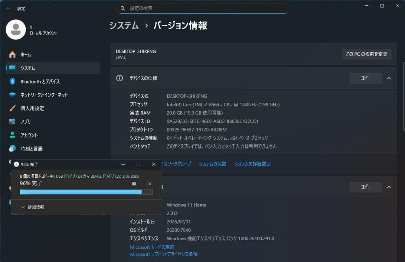Expand 詳細情報 in copy dialog
405x262 pixels.
point(33,207)
